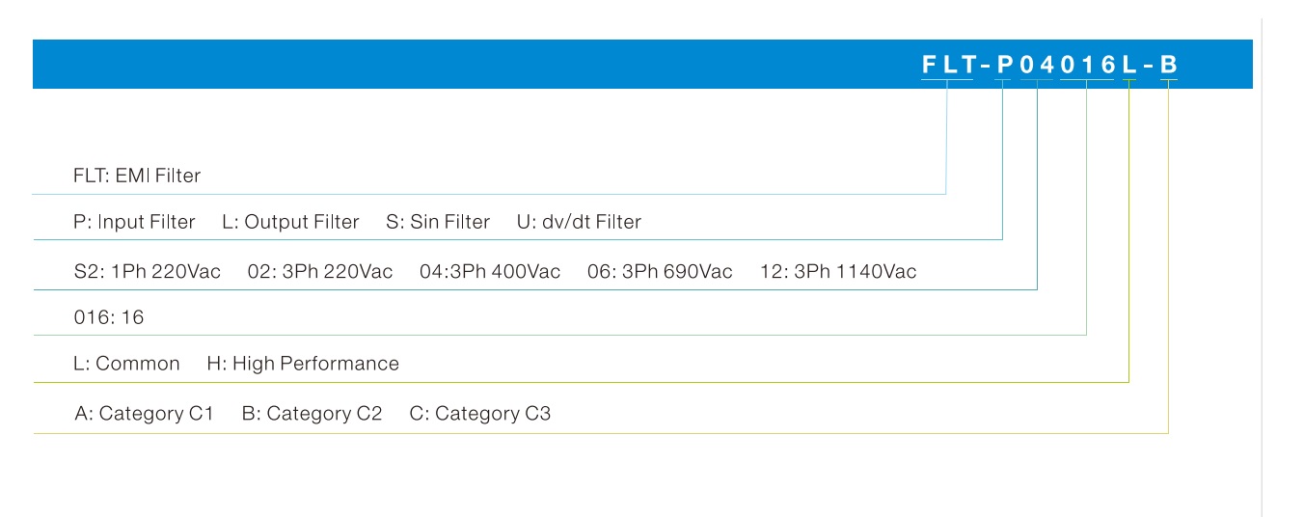Viewport: 1304px width, 517px height.
Task: Select the '12: 3Ph 1140Vac' entry
Action: click(x=838, y=272)
